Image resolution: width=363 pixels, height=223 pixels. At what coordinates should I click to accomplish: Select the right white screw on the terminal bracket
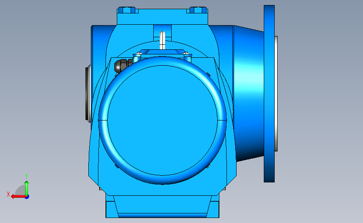186,54
